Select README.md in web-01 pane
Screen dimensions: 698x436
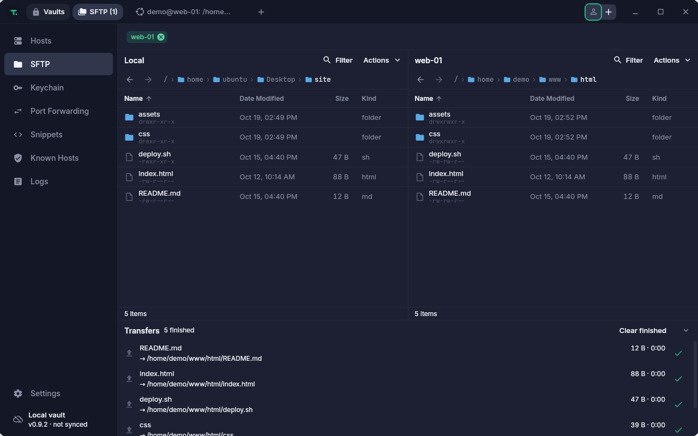pyautogui.click(x=553, y=196)
